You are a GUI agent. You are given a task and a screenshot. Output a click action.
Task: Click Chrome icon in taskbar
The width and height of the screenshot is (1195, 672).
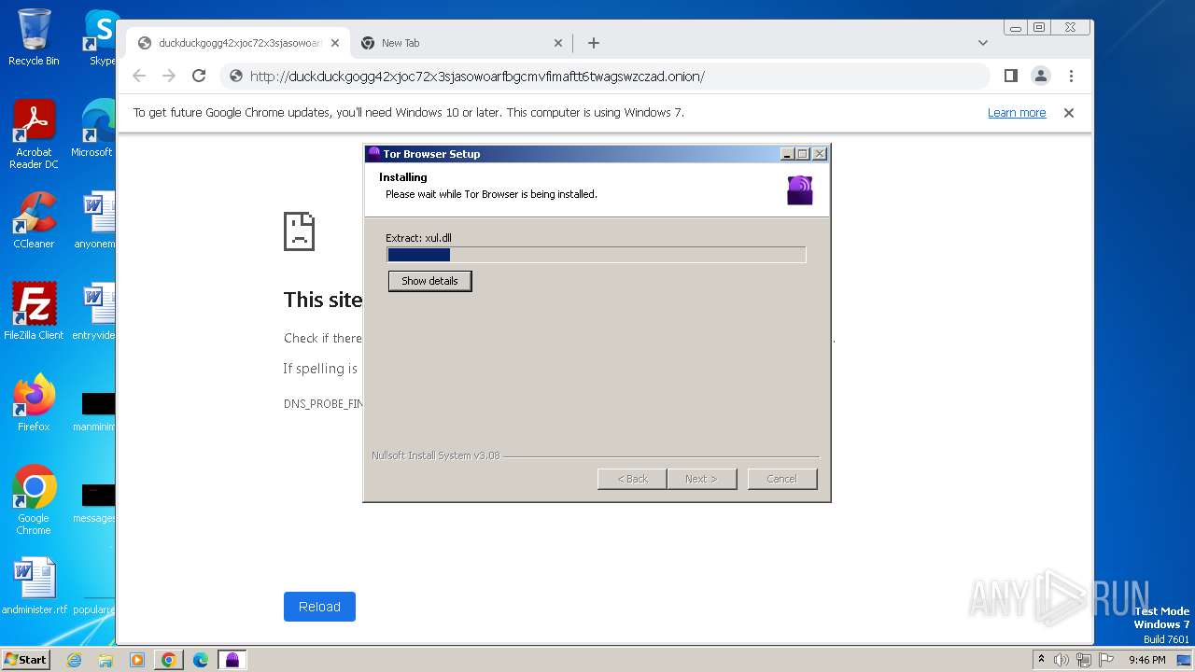click(x=168, y=660)
